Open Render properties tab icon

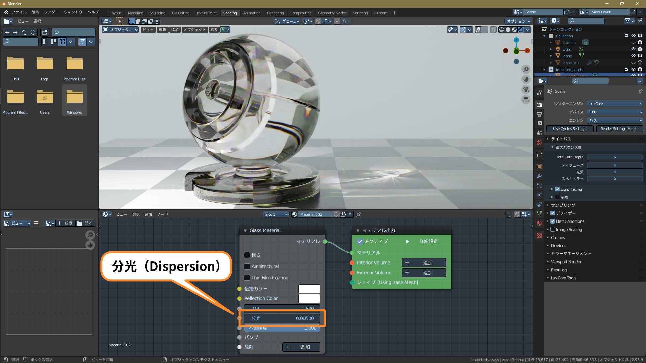539,105
